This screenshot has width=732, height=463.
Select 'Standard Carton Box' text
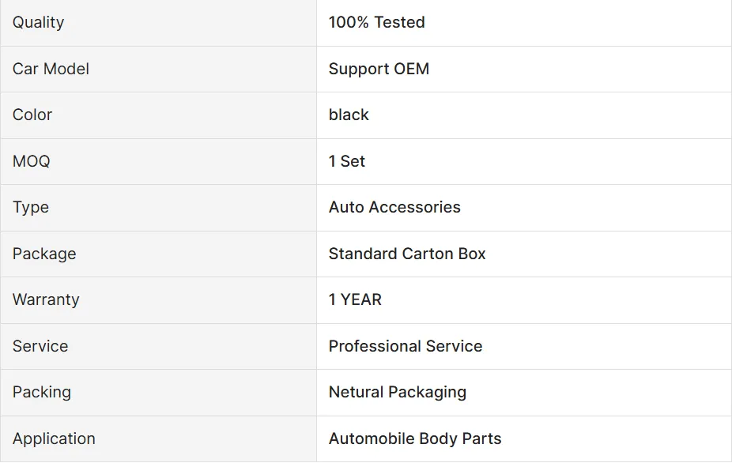tap(407, 254)
